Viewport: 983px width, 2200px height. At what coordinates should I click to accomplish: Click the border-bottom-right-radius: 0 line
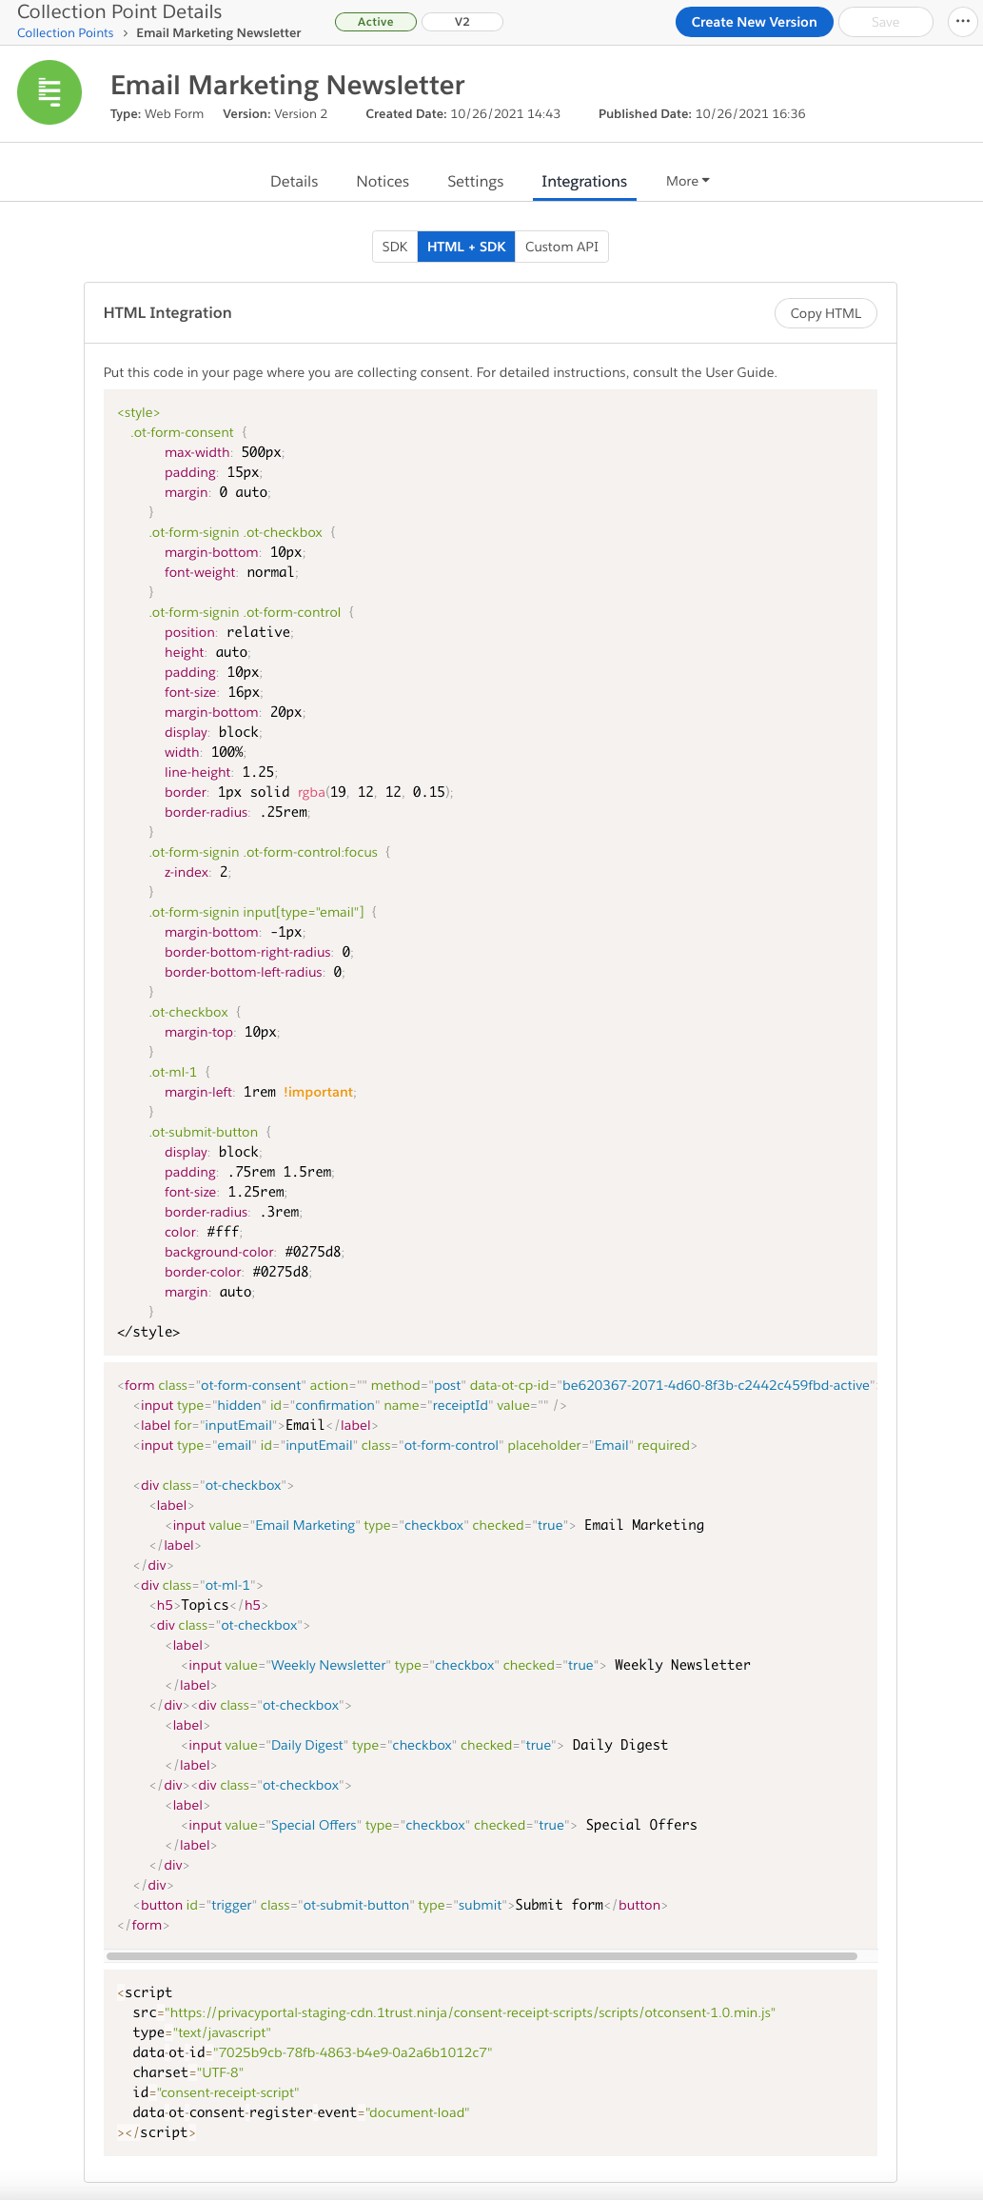tap(259, 952)
